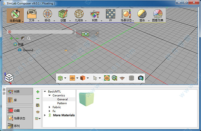Viewport: 201px width, 131px height.
Task: Click the green cube view mode icon
Action: tap(60, 78)
